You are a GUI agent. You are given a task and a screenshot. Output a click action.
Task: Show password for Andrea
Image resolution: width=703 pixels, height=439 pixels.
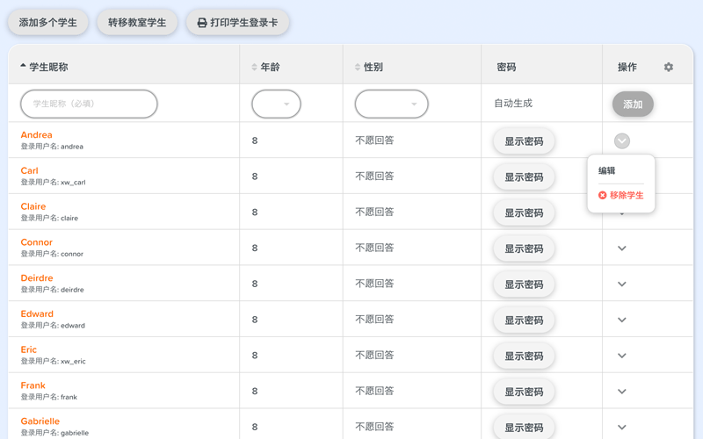524,141
